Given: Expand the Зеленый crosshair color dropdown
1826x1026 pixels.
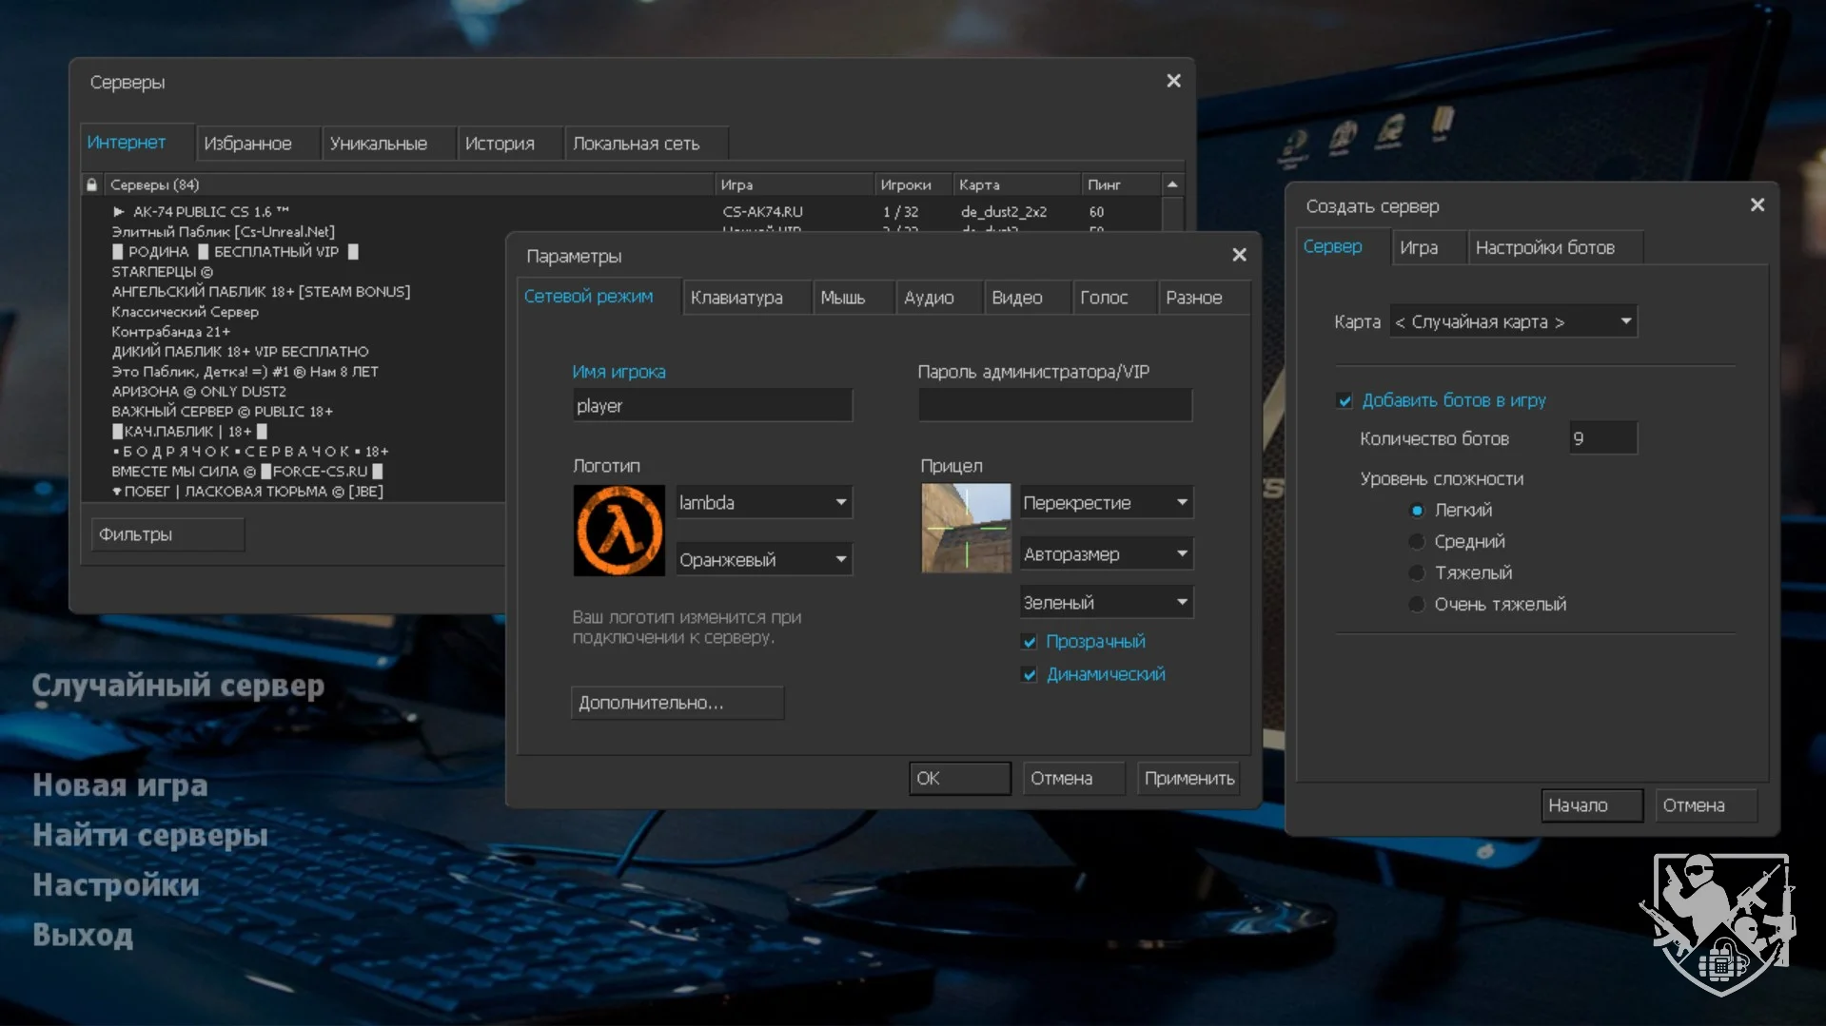Looking at the screenshot, I should (1106, 603).
